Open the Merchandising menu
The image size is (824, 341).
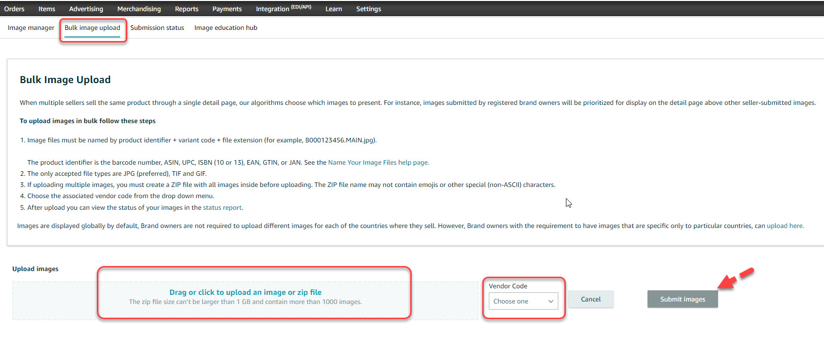pos(139,9)
